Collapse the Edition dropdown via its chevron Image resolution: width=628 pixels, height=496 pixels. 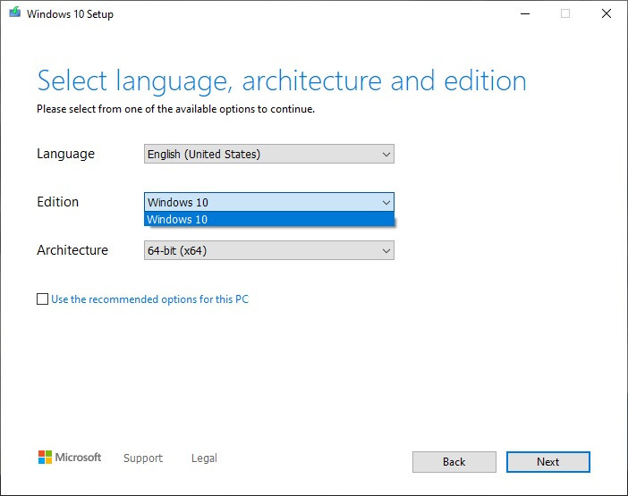coord(386,202)
